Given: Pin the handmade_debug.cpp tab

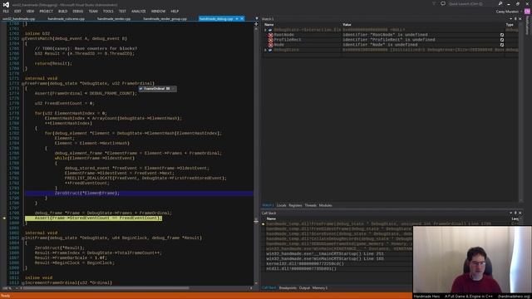Looking at the screenshot, I should 237,18.
